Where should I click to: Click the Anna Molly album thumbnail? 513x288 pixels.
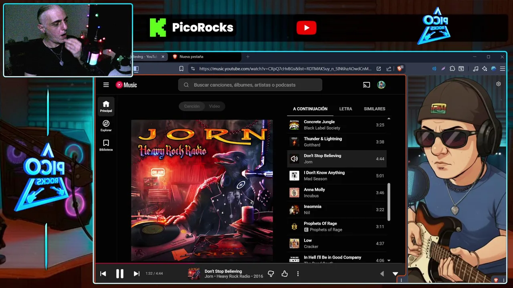click(294, 192)
